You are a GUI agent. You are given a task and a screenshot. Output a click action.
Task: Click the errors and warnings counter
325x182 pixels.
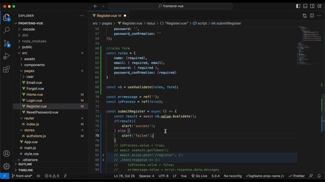(52, 176)
